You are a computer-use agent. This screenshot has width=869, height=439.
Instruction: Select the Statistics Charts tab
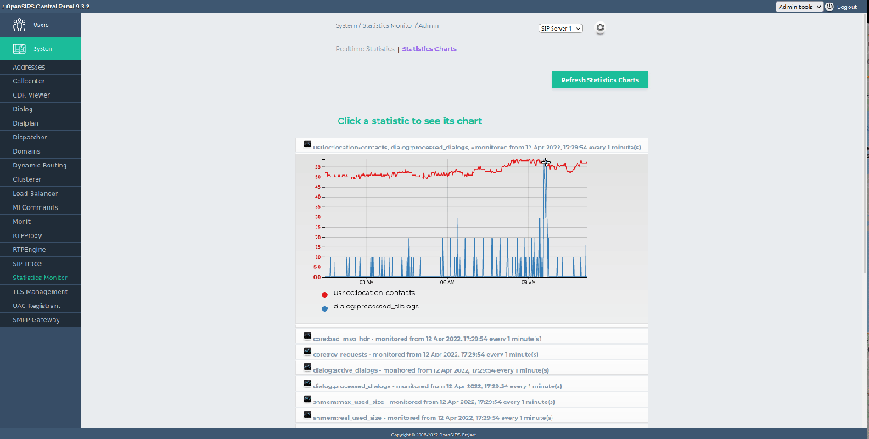(x=429, y=49)
